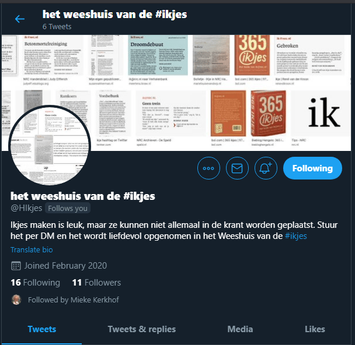Click the Translate bio link
The height and width of the screenshot is (345, 355).
(32, 250)
